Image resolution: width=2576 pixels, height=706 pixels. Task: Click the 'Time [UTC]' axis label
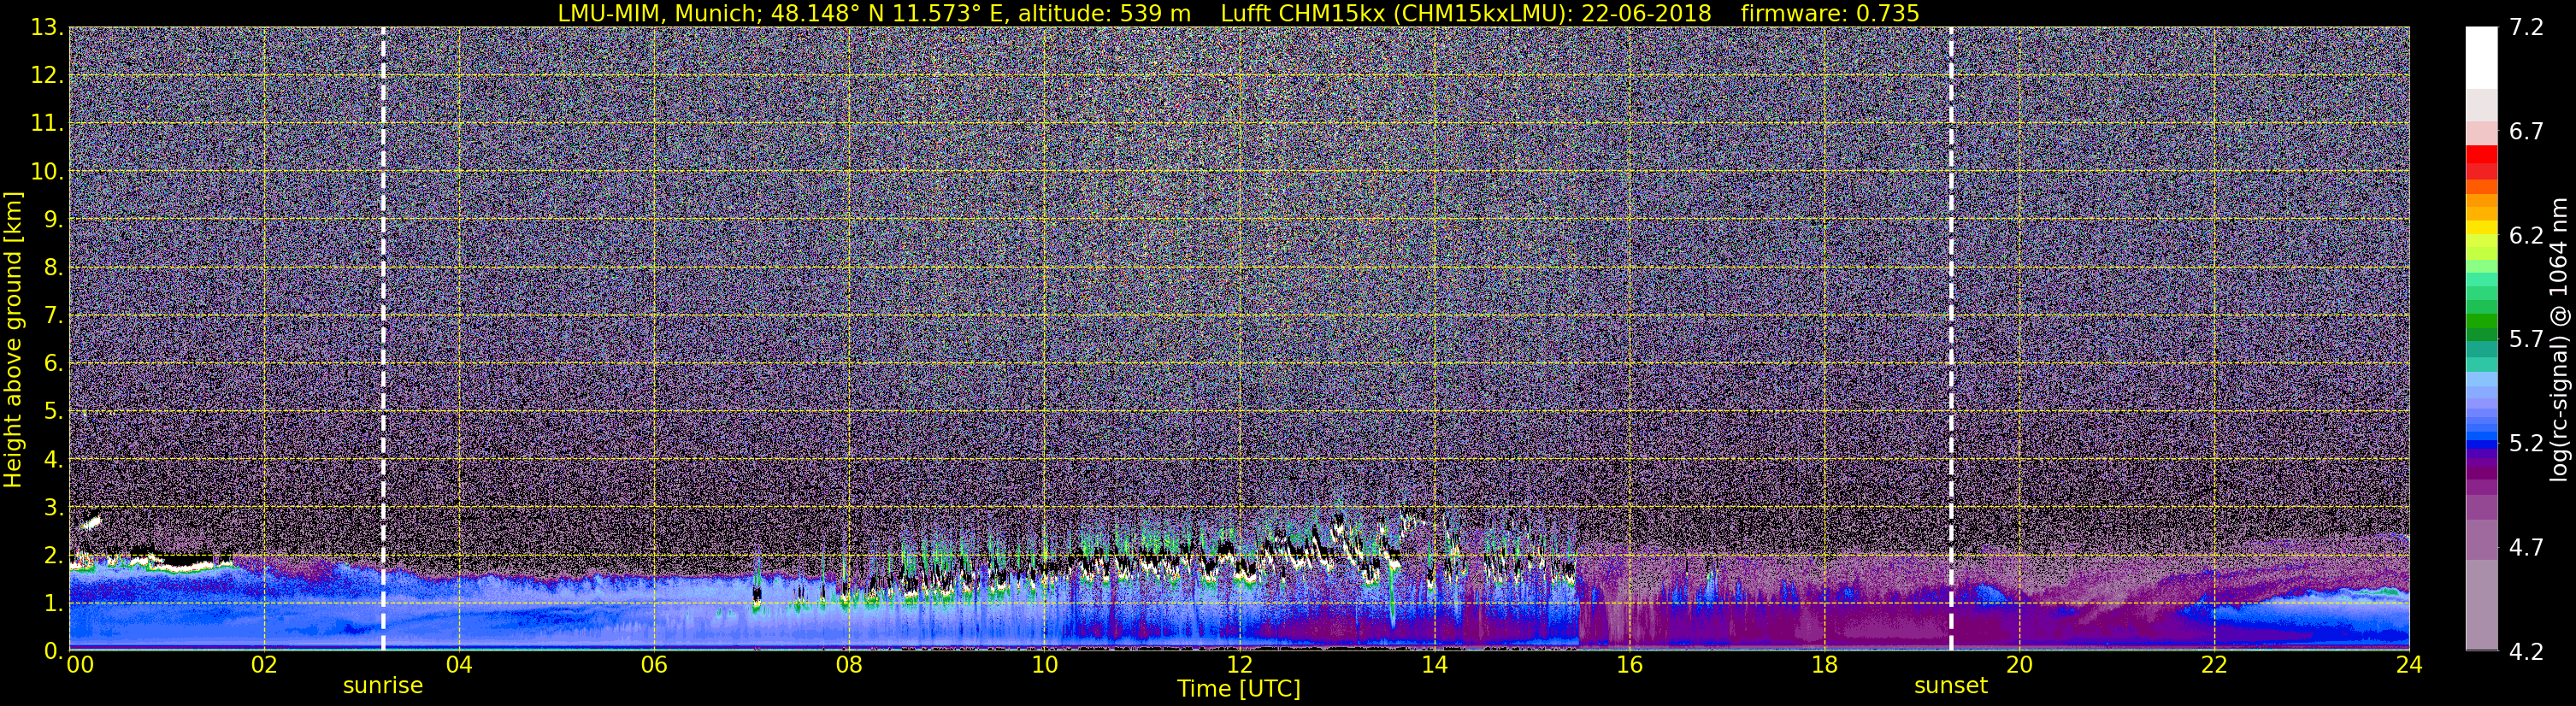(1239, 689)
